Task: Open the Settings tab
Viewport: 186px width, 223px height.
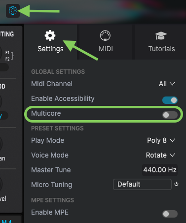Action: (x=50, y=42)
